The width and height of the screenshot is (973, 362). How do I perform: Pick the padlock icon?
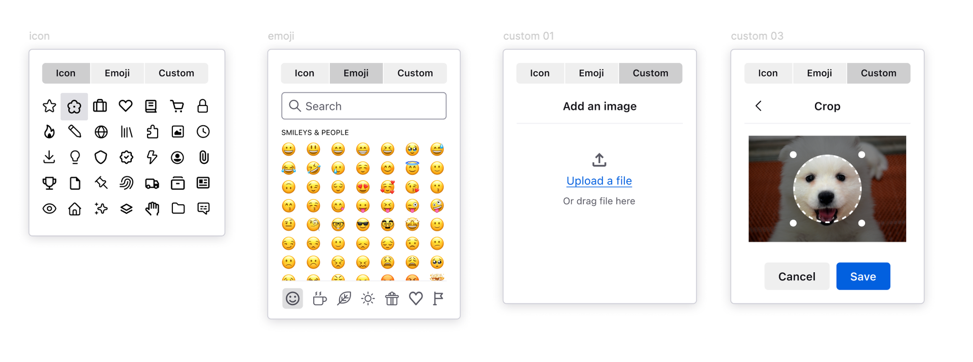click(x=203, y=106)
